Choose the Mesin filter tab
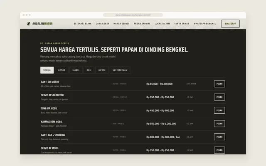The image size is (266, 166). coord(102,70)
